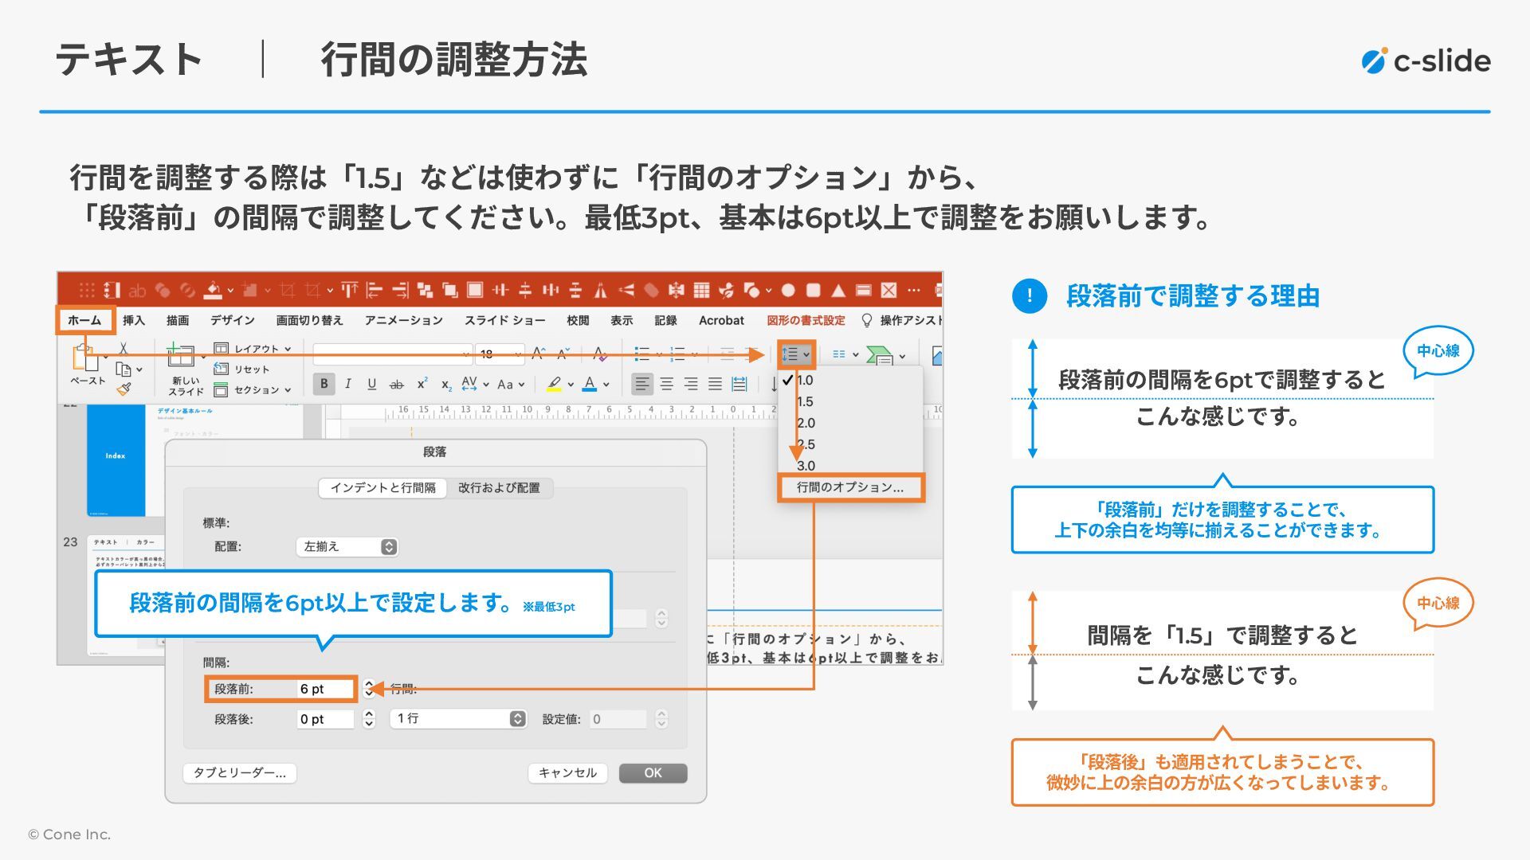Click the format painter brush icon
The height and width of the screenshot is (860, 1530).
(x=124, y=389)
